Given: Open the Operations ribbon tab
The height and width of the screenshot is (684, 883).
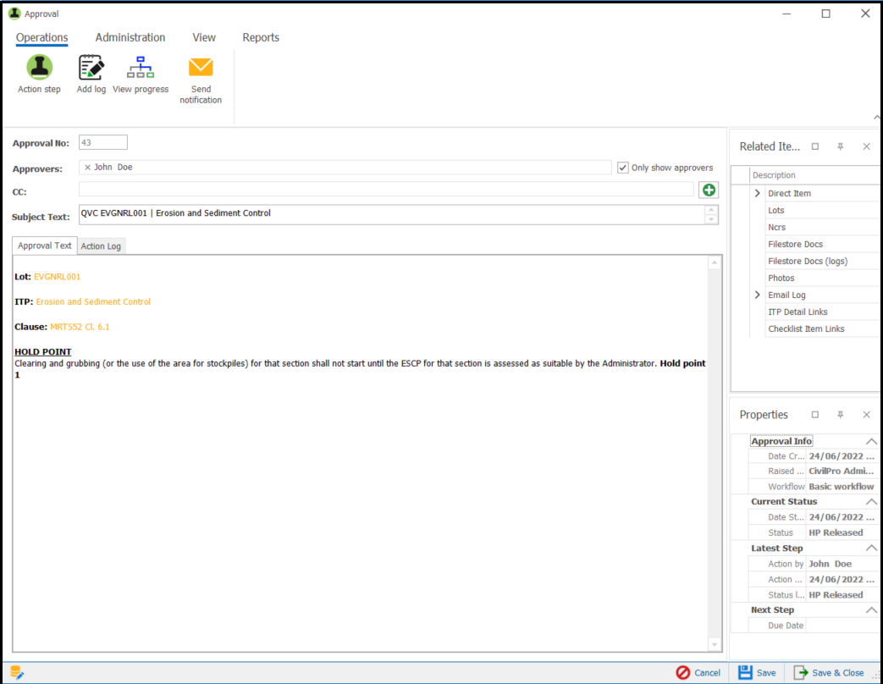Looking at the screenshot, I should coord(41,37).
